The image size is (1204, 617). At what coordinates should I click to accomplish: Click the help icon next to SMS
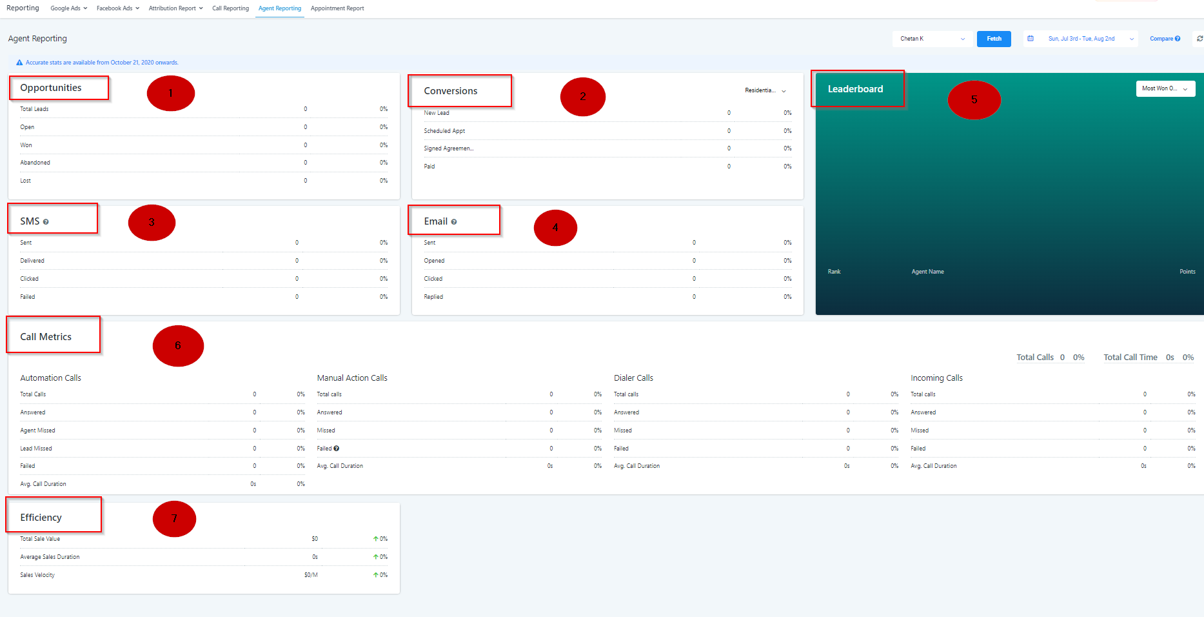46,222
